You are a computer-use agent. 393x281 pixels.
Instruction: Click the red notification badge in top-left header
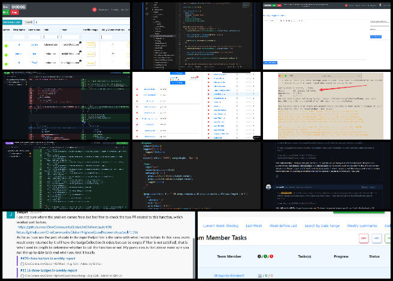(x=94, y=10)
